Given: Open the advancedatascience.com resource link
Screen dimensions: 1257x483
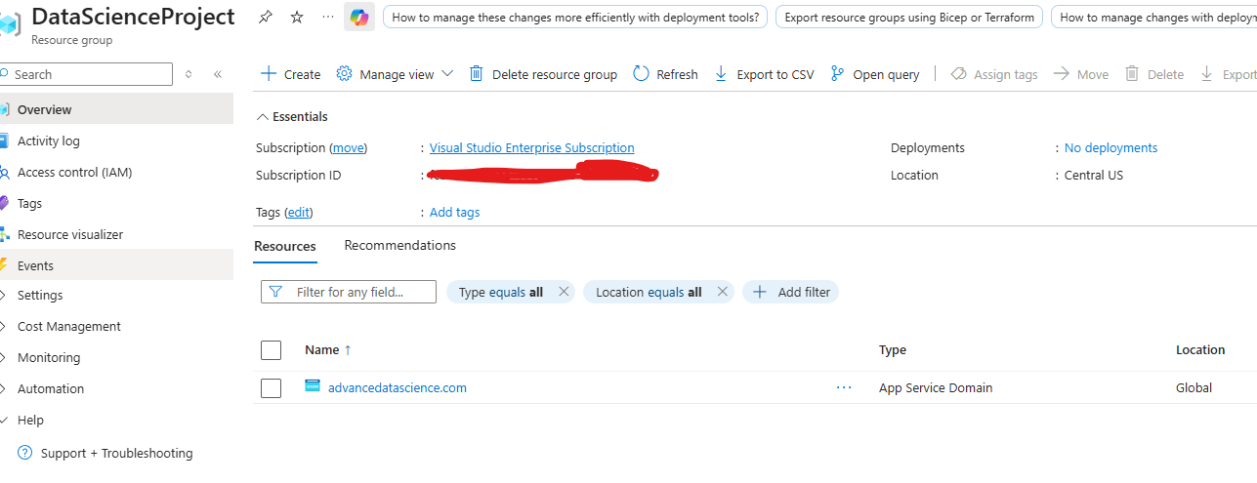Looking at the screenshot, I should 398,387.
